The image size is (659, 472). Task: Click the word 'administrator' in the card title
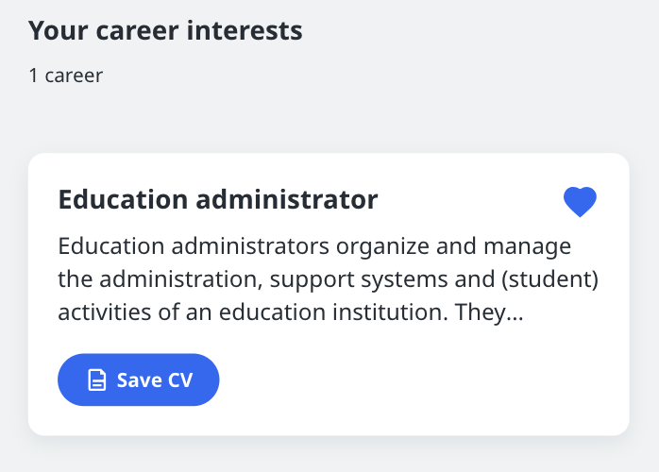click(287, 199)
